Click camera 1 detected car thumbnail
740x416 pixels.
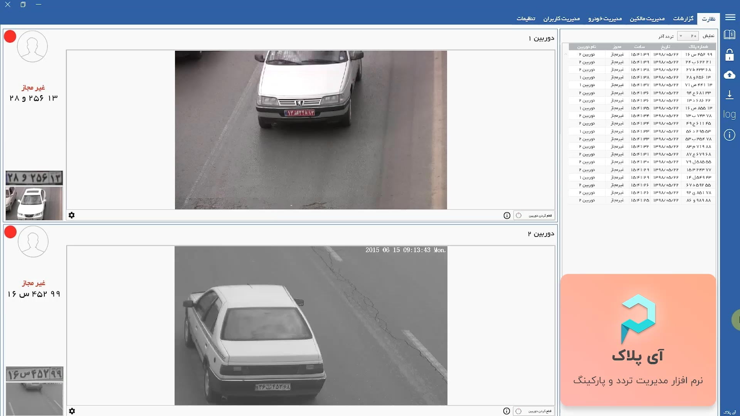pyautogui.click(x=34, y=203)
